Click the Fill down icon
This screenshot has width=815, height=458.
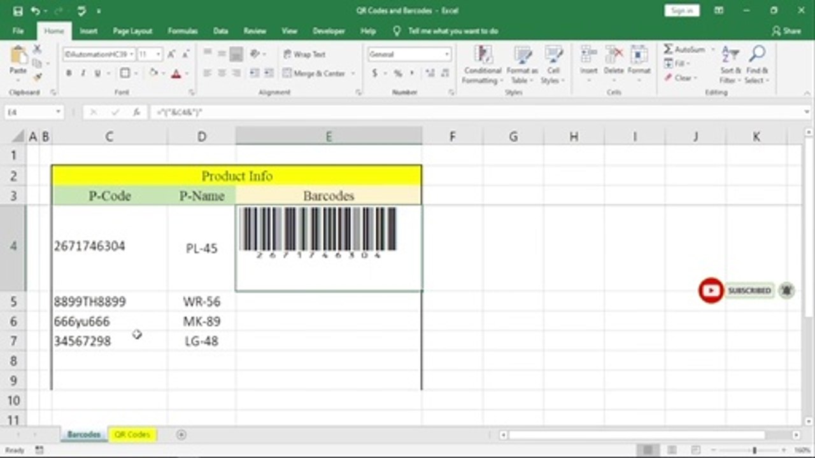click(668, 64)
